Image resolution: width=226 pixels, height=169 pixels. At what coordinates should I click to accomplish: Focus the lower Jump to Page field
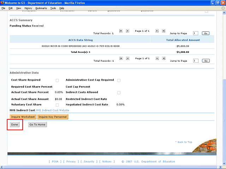coord(196,61)
